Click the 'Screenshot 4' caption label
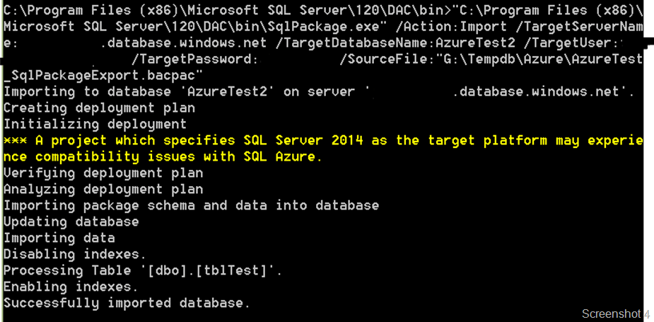This screenshot has height=322, width=654. click(615, 313)
